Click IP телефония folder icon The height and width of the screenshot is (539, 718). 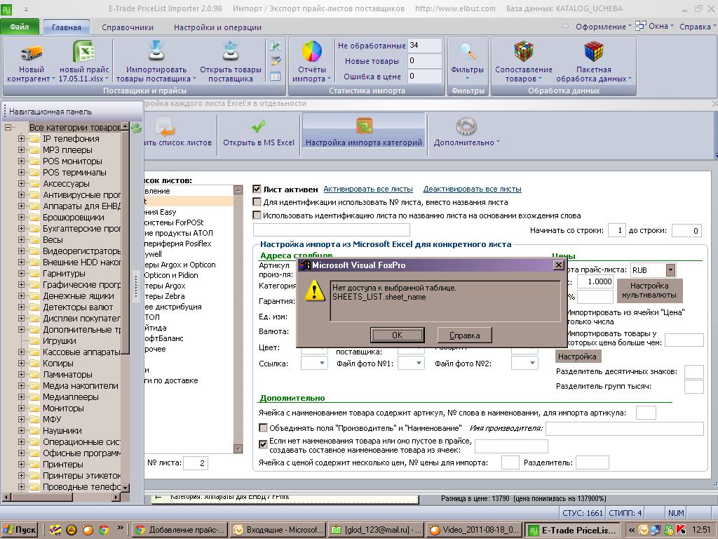[34, 139]
